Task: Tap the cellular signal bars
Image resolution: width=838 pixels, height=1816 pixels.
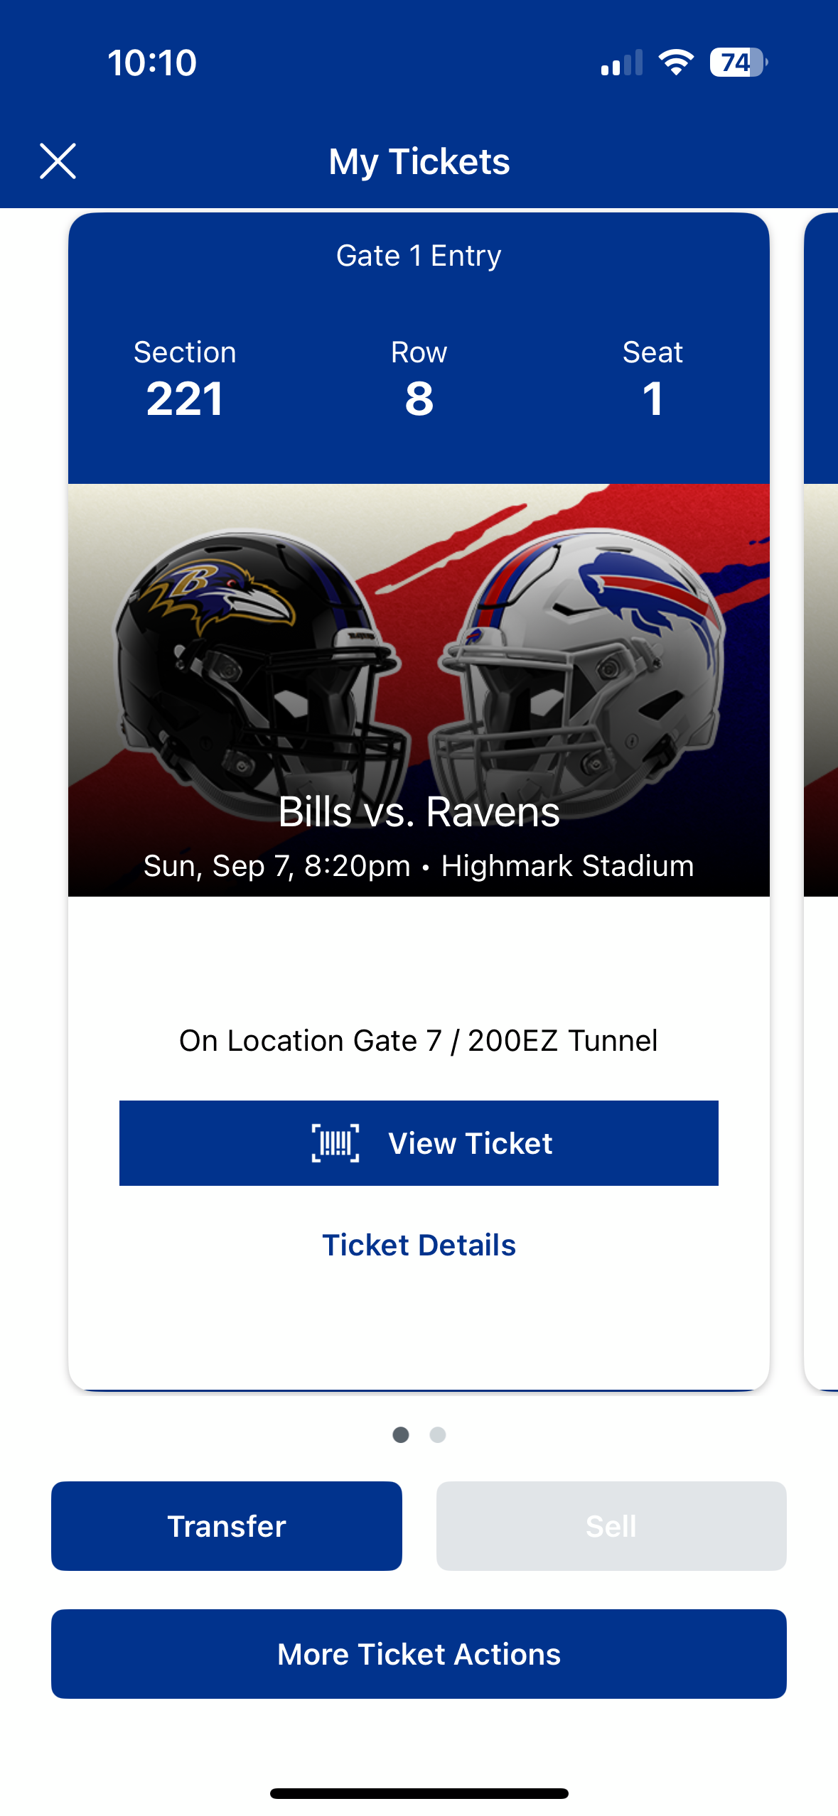Action: (621, 63)
